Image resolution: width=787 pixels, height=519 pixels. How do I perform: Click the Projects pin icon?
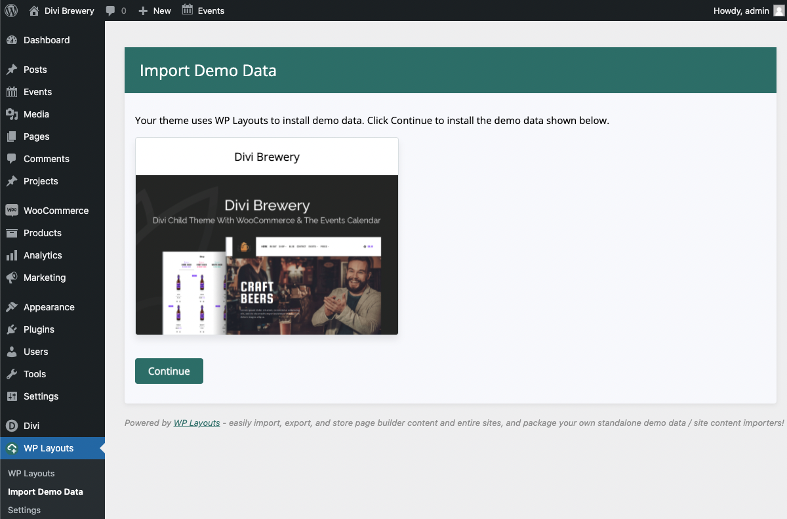coord(12,181)
